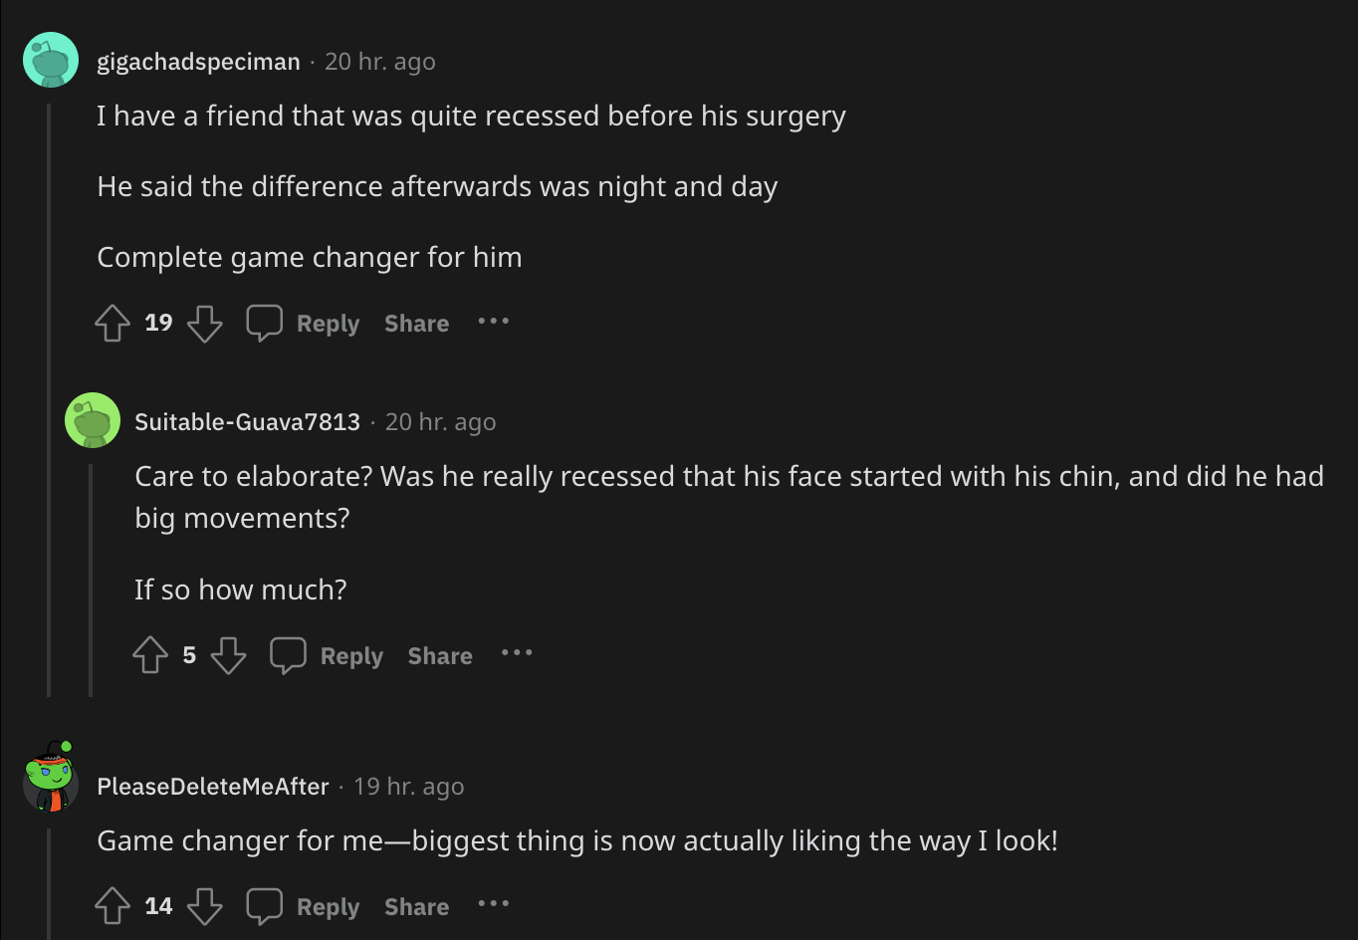Screen dimensions: 1358x940
Task: Share PleaseDeleteMeAfter's comment
Action: (416, 906)
